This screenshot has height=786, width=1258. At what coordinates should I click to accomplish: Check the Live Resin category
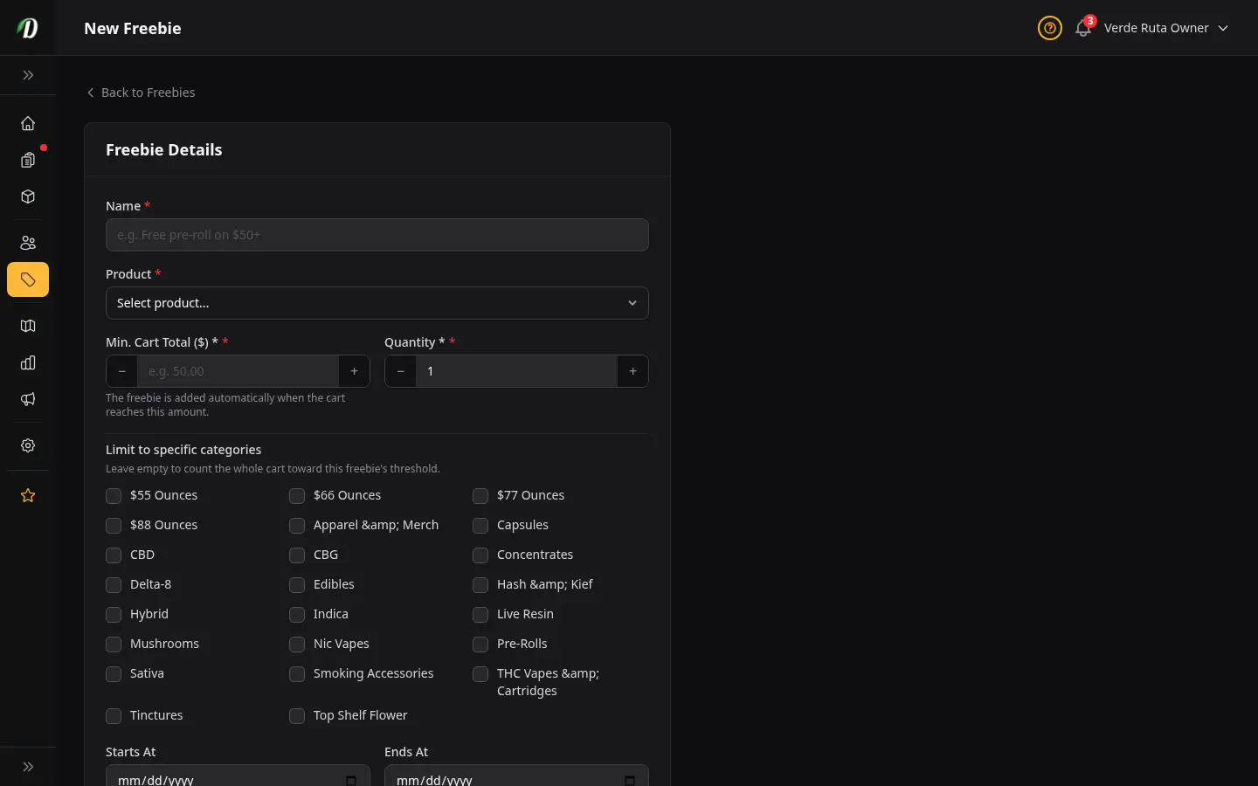click(480, 615)
